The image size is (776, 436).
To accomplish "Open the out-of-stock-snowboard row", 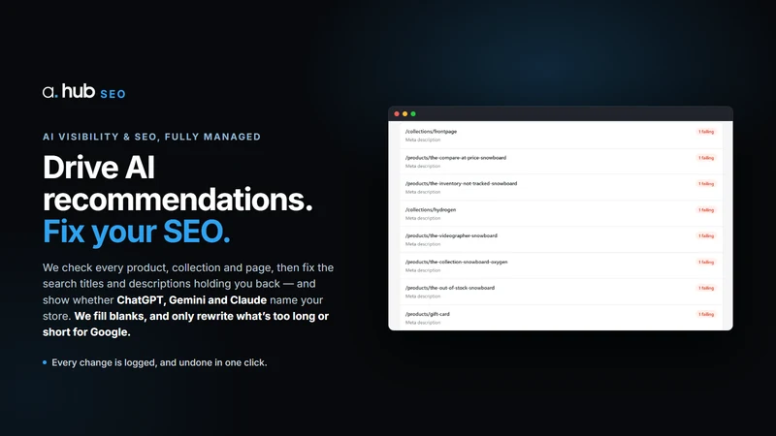I will tap(561, 292).
